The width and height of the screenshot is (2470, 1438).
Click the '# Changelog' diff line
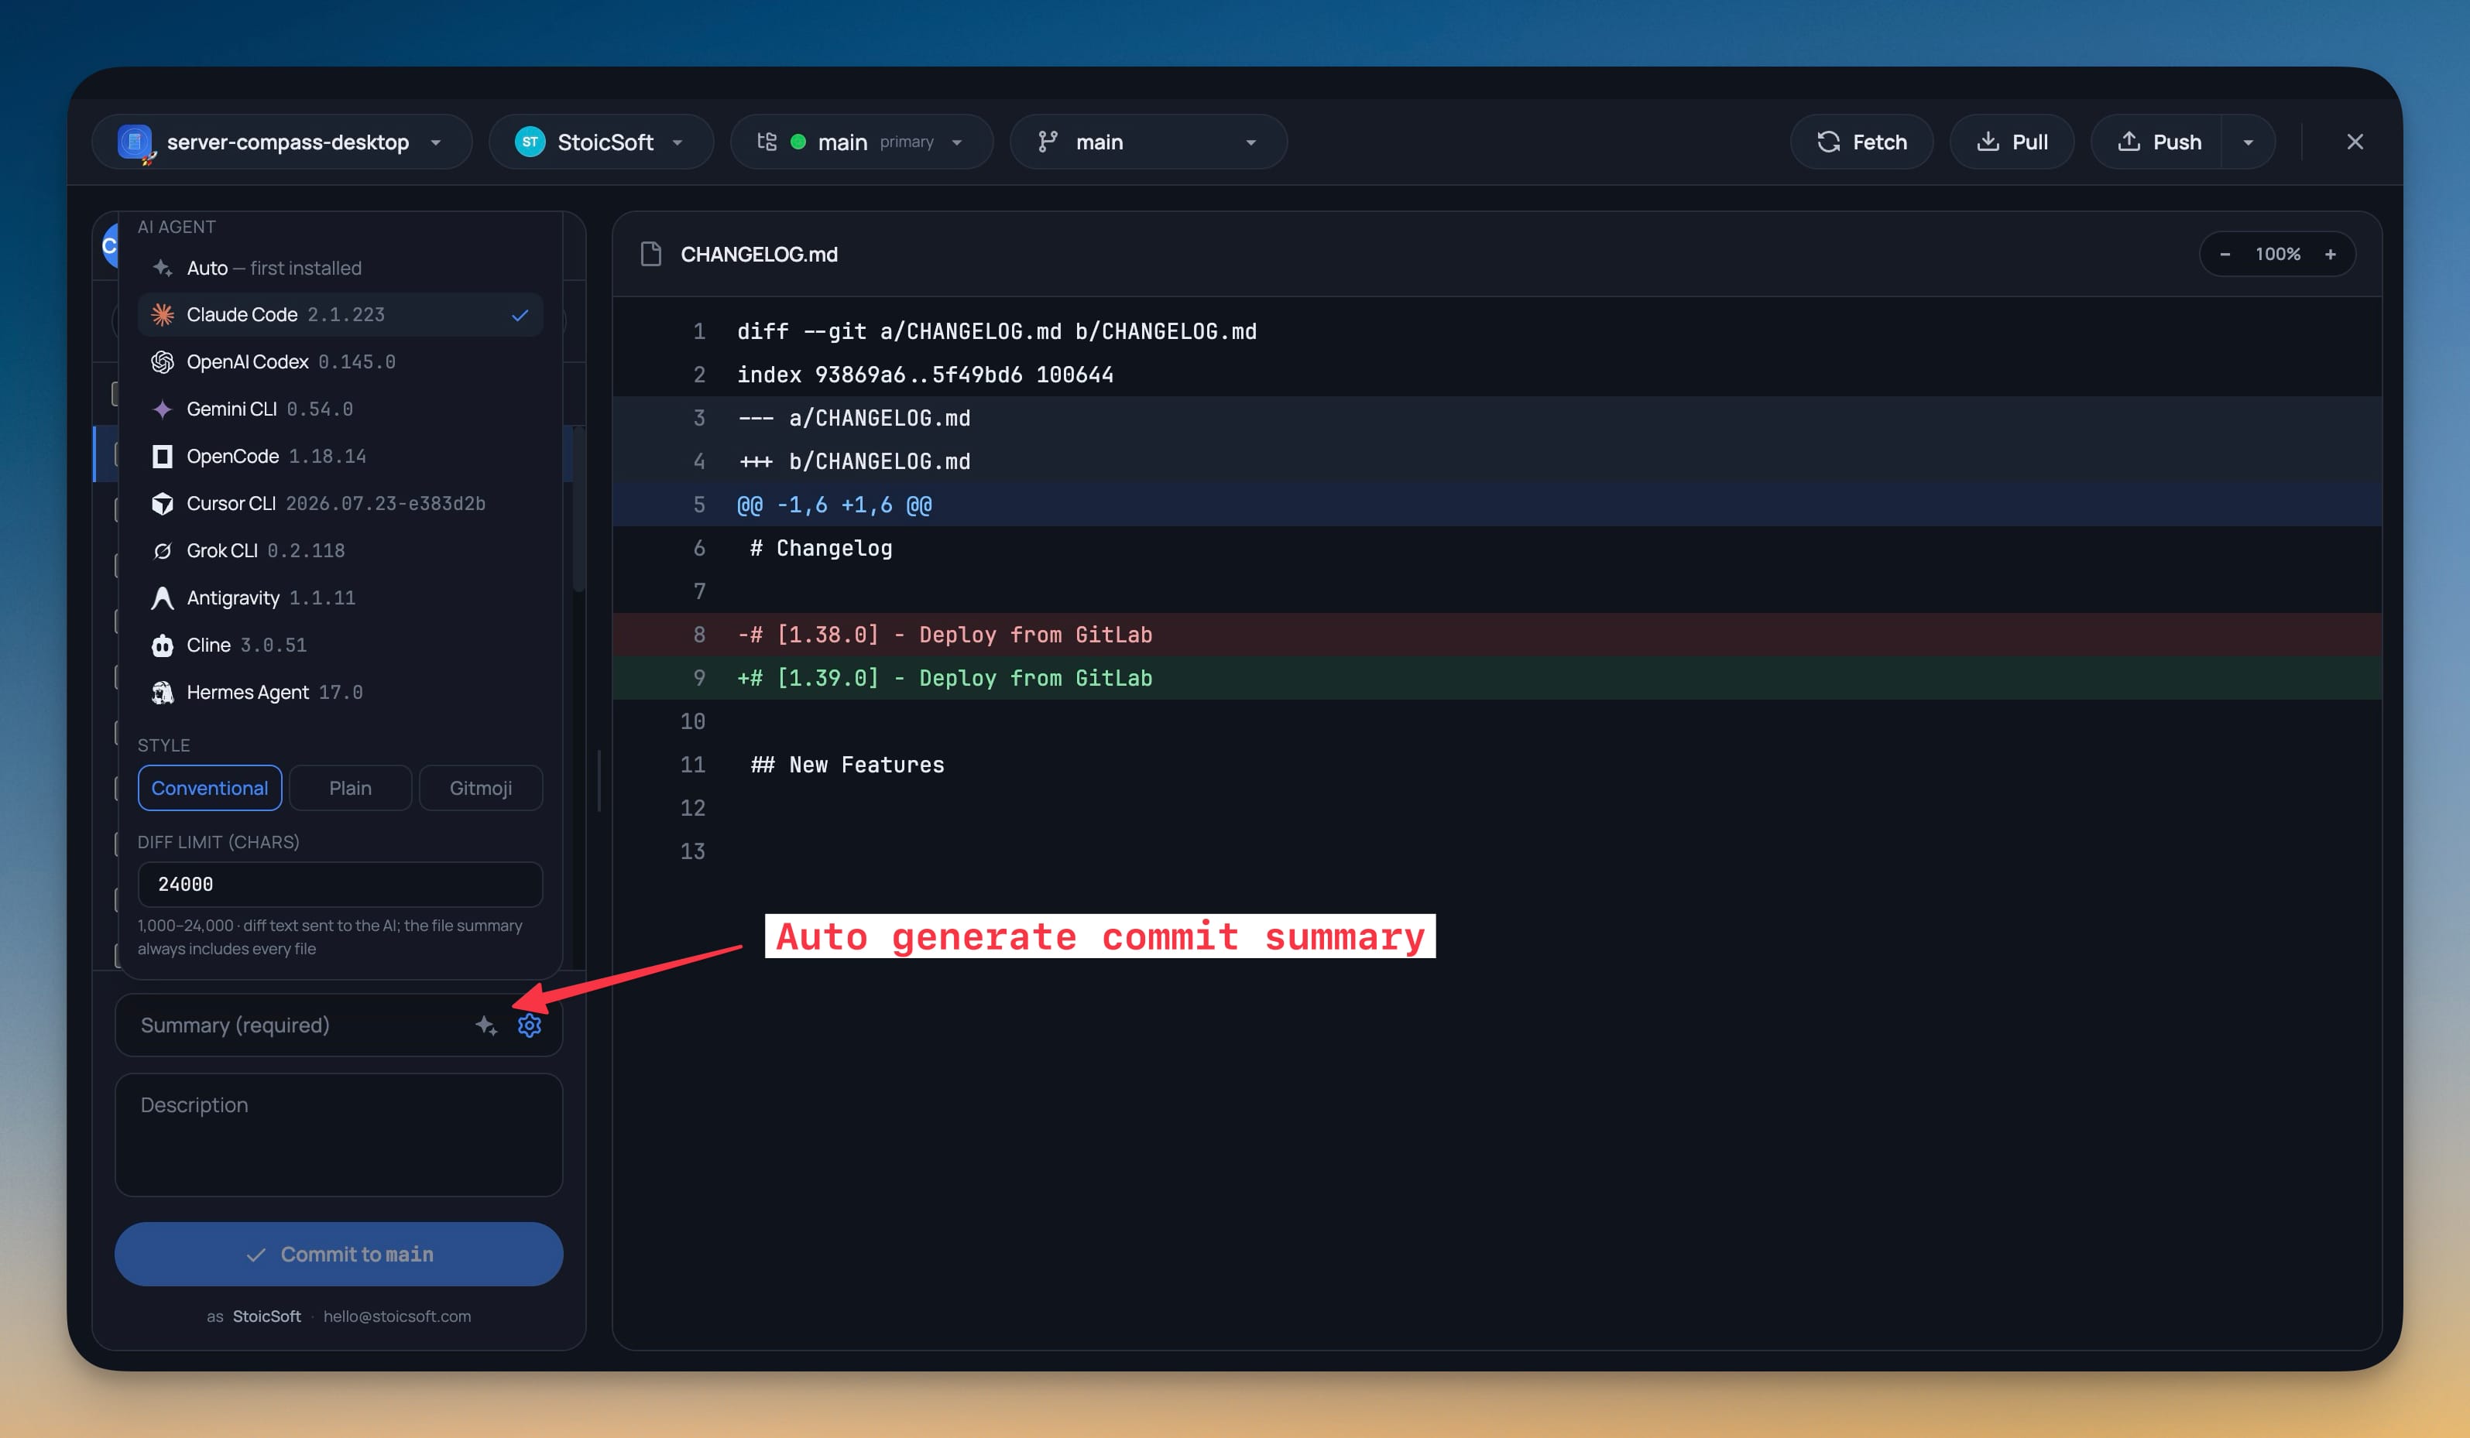[x=1497, y=549]
